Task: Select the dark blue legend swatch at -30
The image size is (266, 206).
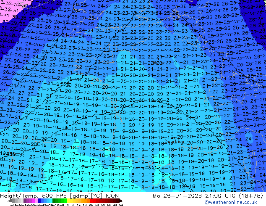Action: tap(39, 201)
